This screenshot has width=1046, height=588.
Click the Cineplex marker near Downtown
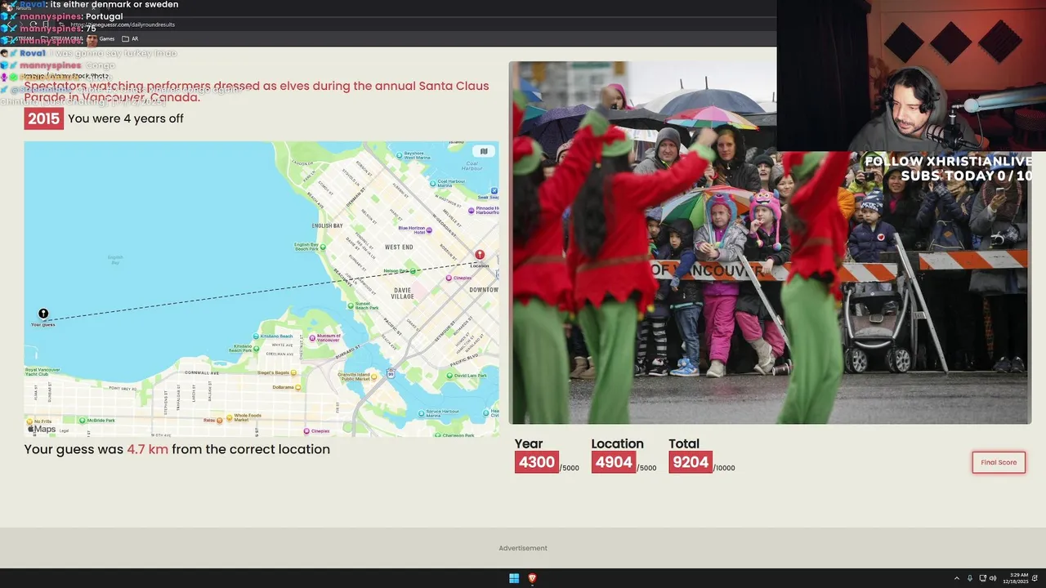(448, 278)
